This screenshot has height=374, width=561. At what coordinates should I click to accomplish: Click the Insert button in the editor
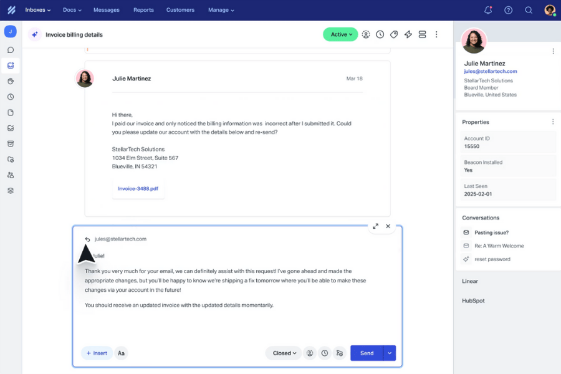coord(97,353)
